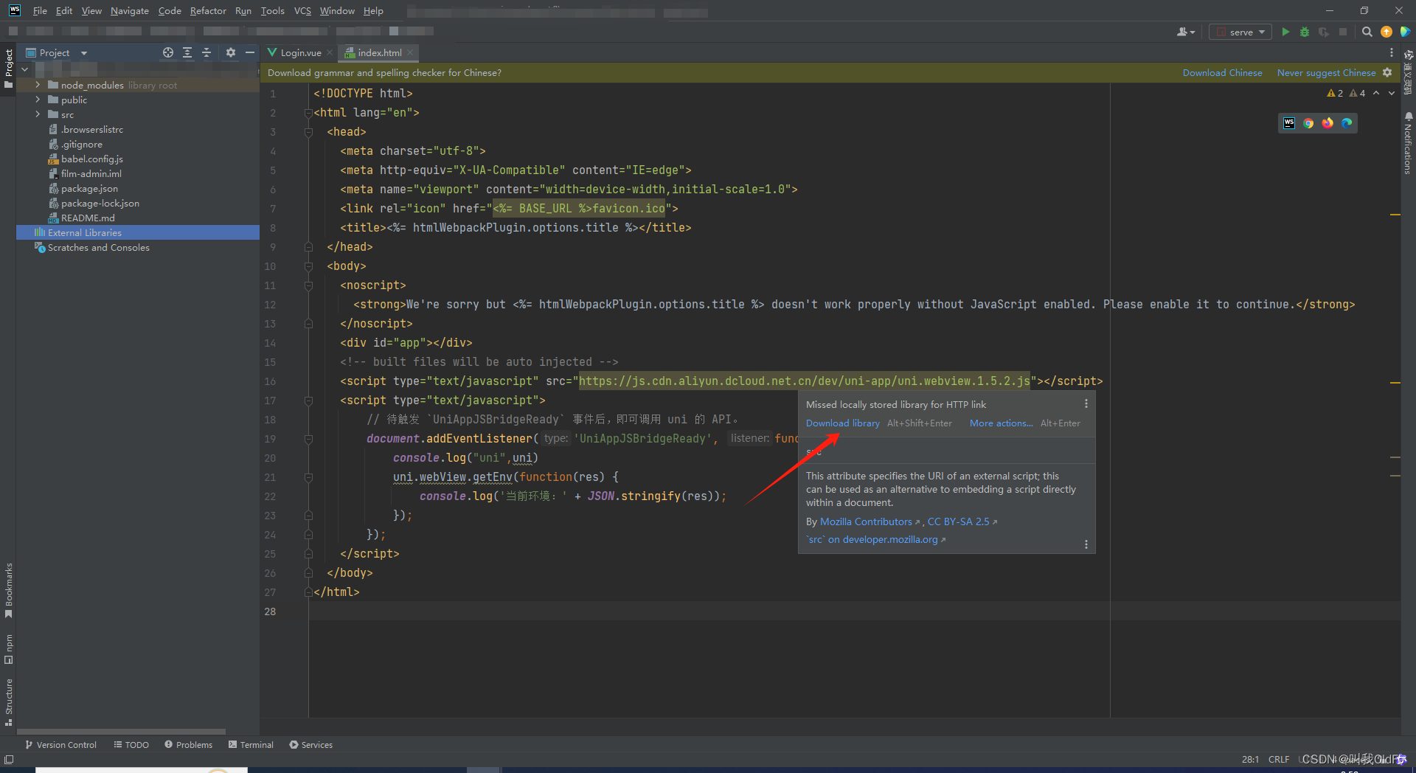Open CC BY-SA 2.5 license link
Viewport: 1416px width, 773px height.
click(958, 521)
